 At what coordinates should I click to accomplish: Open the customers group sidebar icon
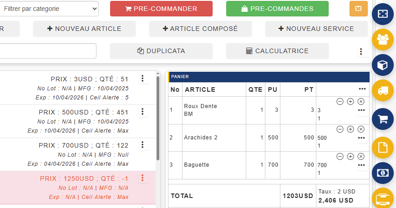[383, 40]
